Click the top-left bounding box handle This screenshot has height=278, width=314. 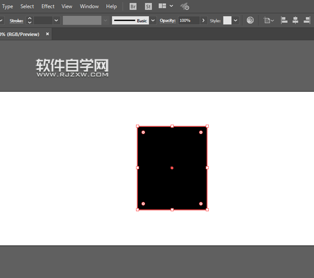pyautogui.click(x=138, y=126)
